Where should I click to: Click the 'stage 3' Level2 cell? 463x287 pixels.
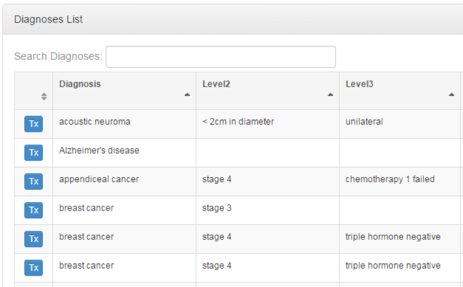click(217, 208)
